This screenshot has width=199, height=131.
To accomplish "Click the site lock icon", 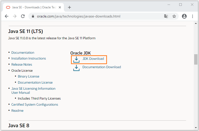I will [x=32, y=16].
